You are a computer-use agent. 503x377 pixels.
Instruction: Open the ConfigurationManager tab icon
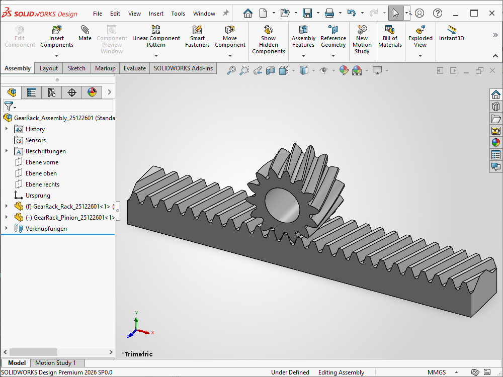52,92
